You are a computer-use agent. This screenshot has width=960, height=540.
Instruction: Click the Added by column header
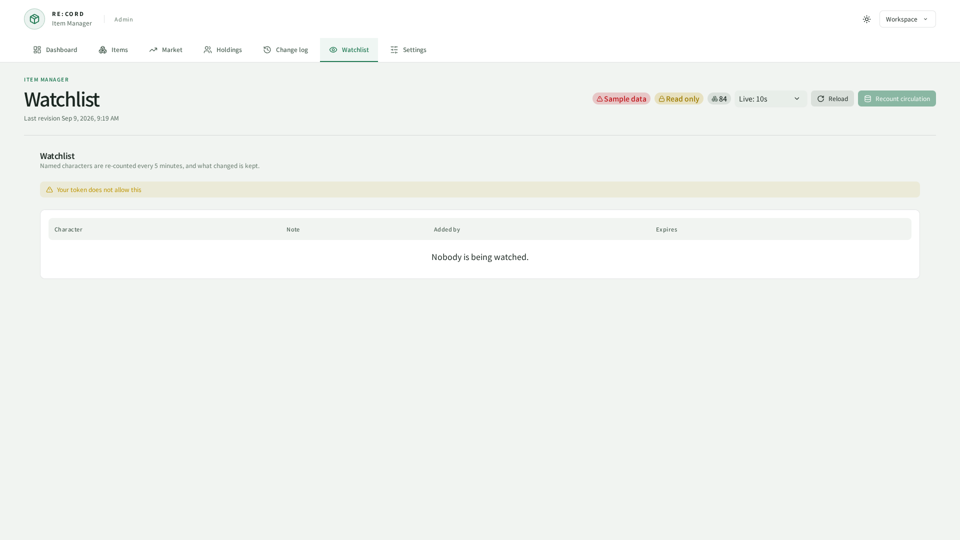(447, 229)
